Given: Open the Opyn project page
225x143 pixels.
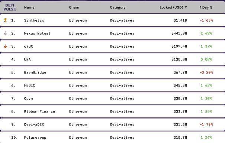Looking at the screenshot, I should pyautogui.click(x=28, y=98).
